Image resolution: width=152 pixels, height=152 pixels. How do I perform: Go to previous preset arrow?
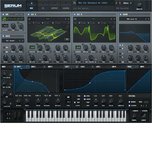pos(116,3)
